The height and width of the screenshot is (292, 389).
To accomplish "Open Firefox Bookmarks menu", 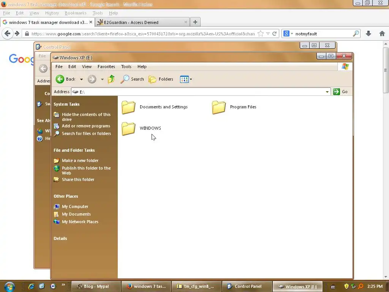I will click(76, 13).
